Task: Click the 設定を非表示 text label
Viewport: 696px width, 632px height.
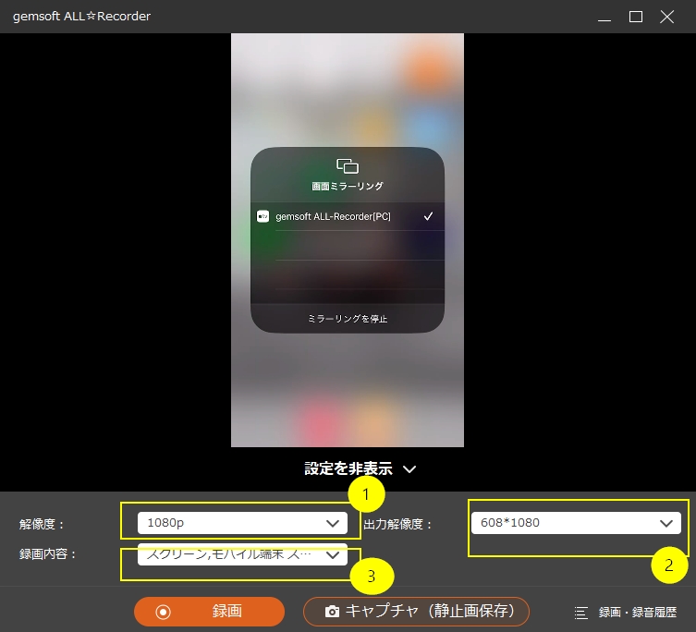Action: pyautogui.click(x=348, y=468)
